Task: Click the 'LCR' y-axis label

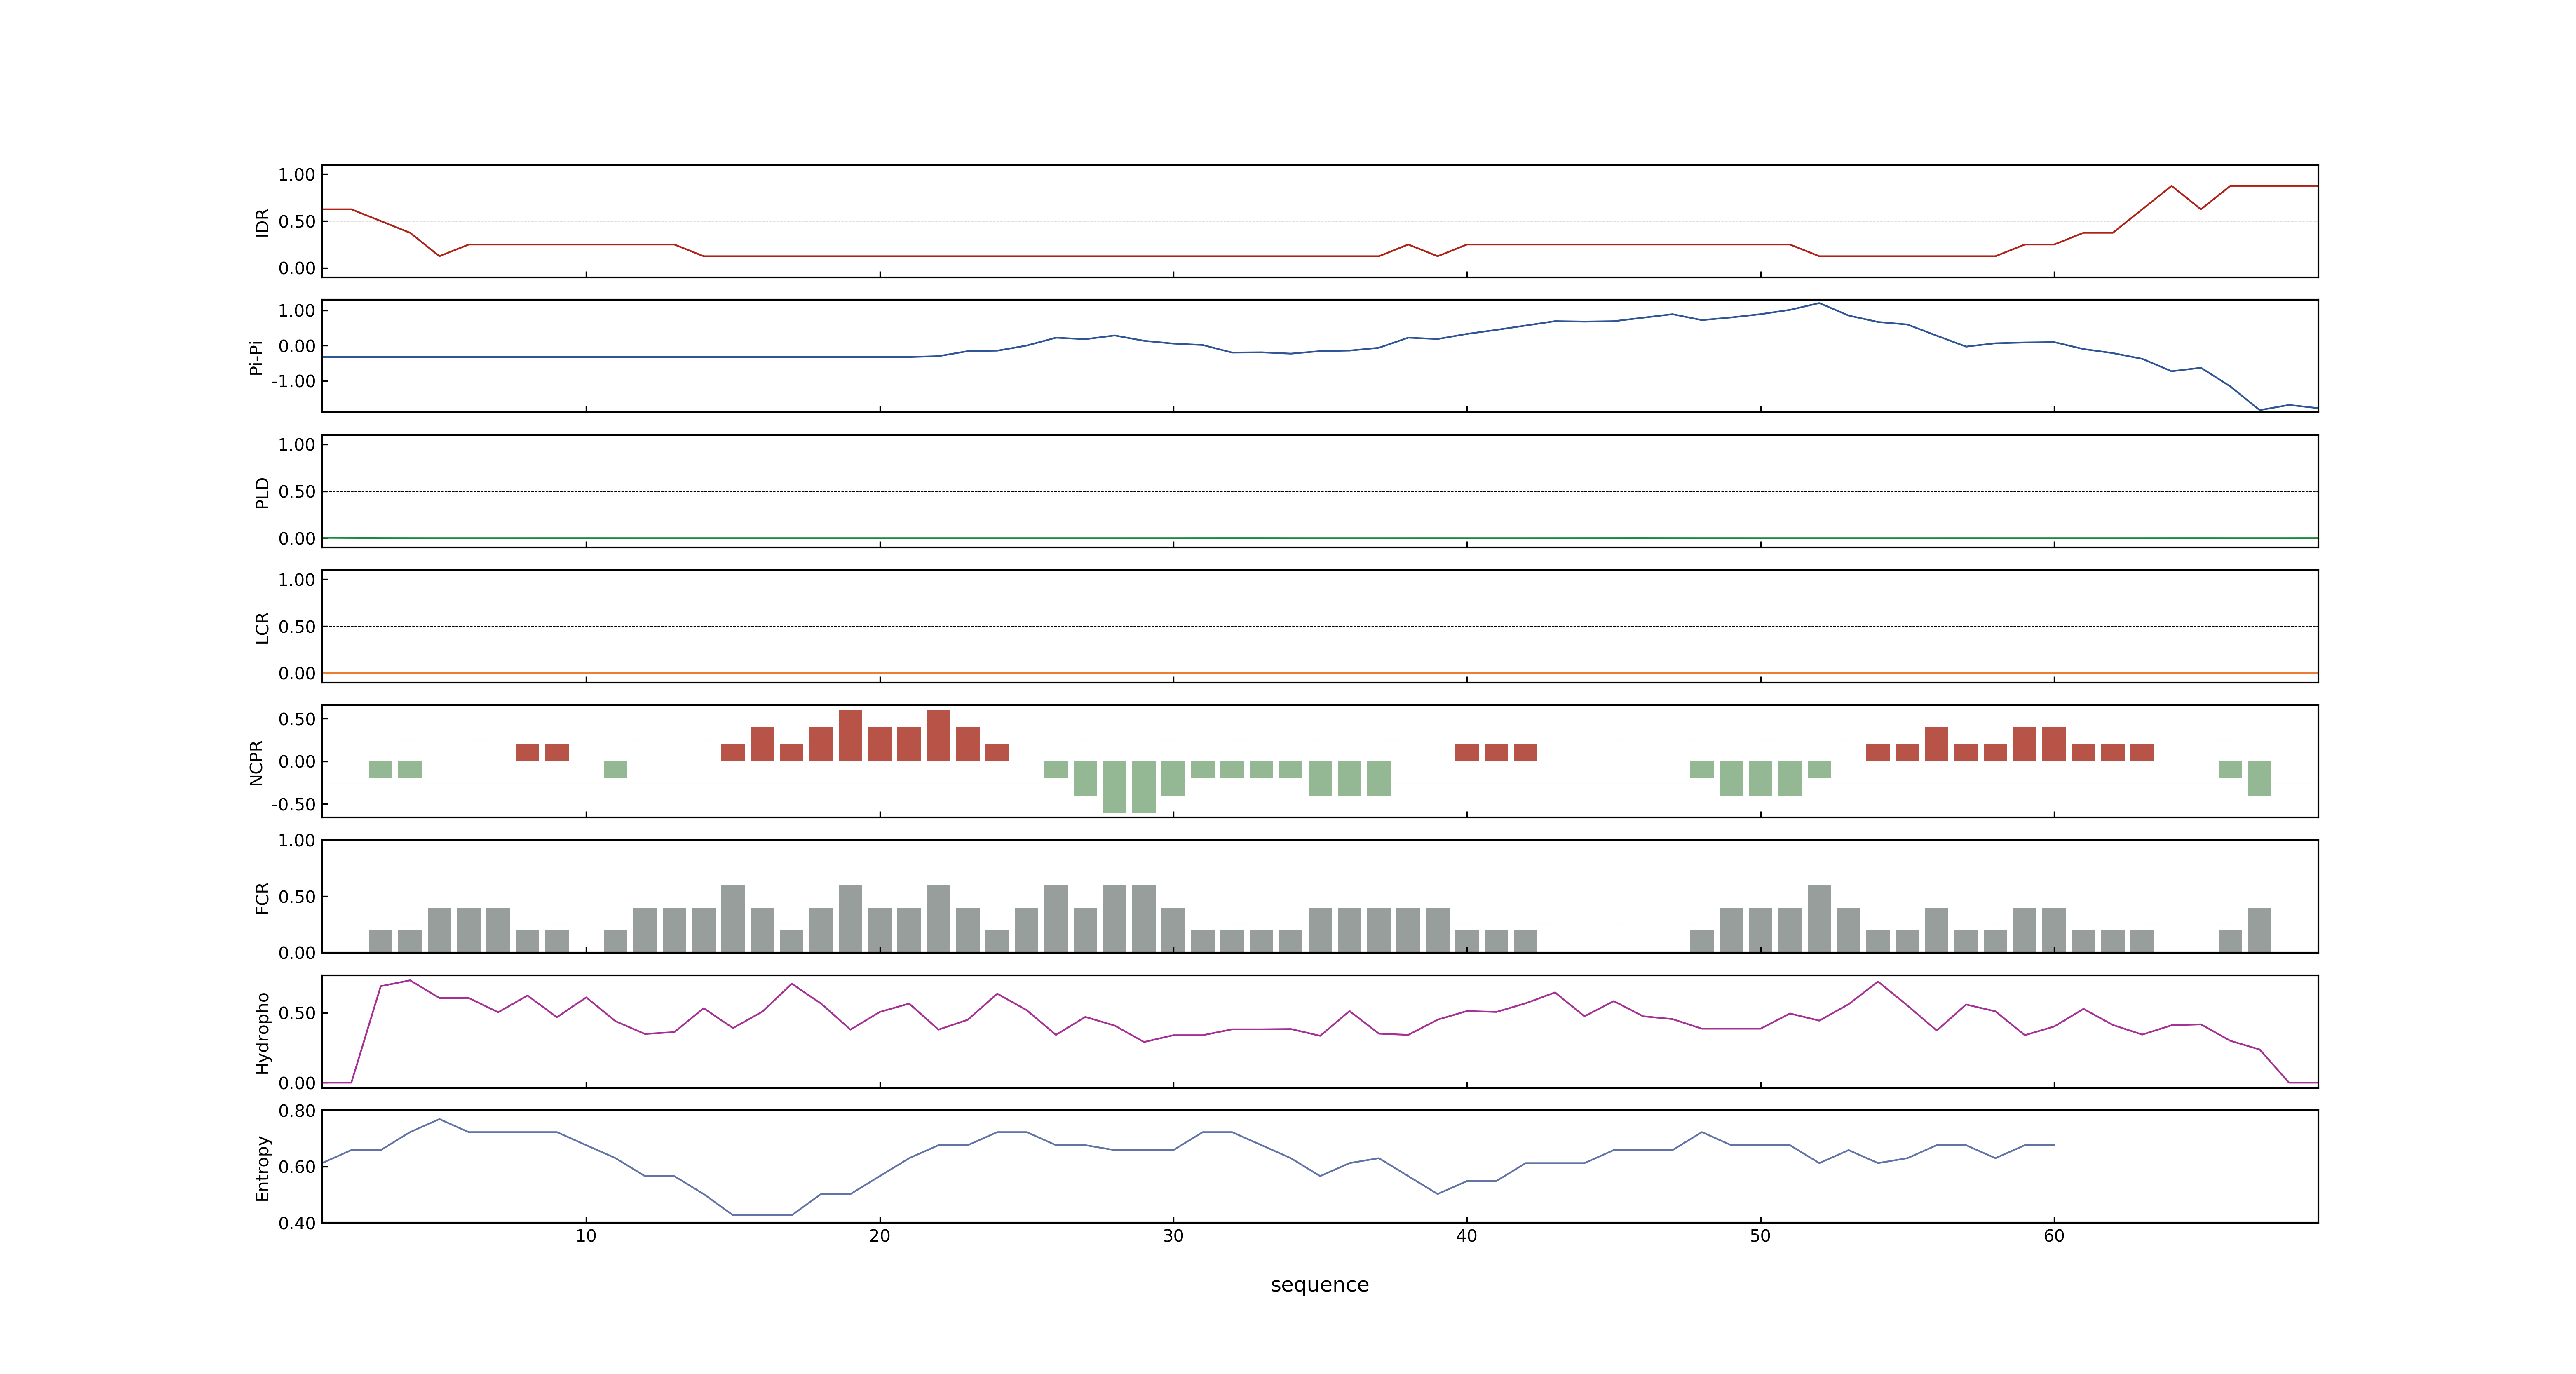Action: pos(262,627)
